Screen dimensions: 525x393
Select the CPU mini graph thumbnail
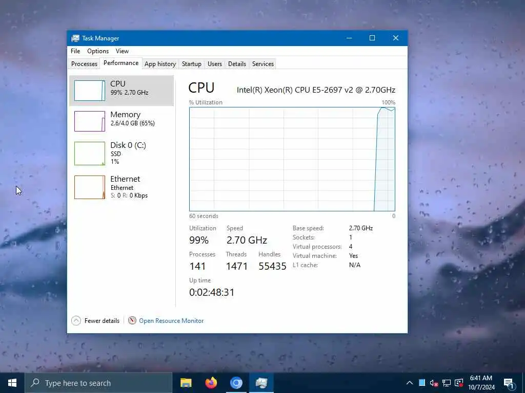(x=89, y=91)
